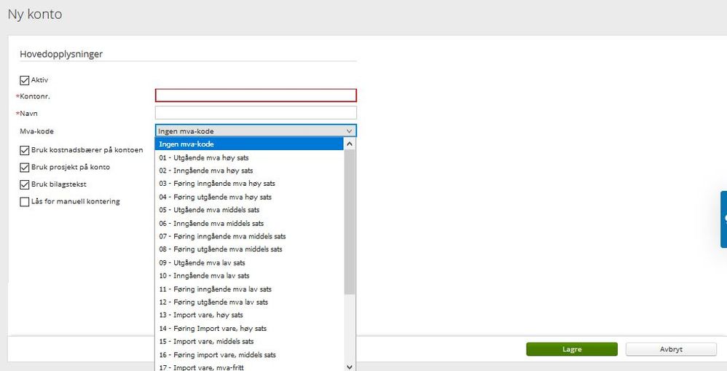This screenshot has height=371, width=727.
Task: Pick 04 - Føring utgående mva høy sats
Action: [x=249, y=197]
